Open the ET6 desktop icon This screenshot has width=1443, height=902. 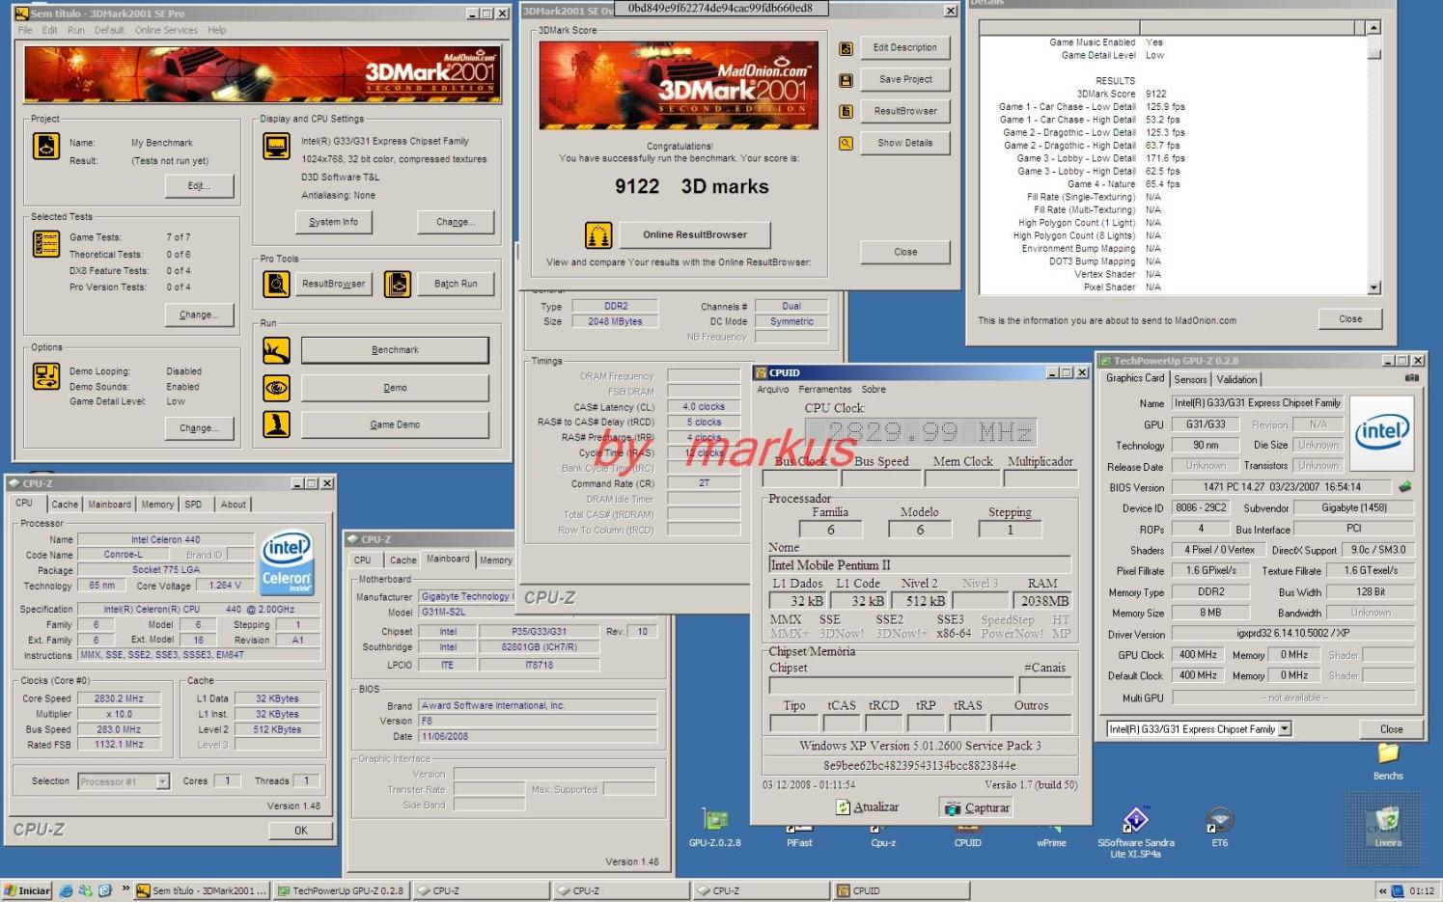coord(1220,828)
